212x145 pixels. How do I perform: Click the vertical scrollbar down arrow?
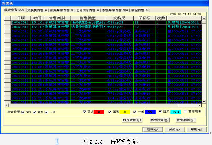coord(204,102)
